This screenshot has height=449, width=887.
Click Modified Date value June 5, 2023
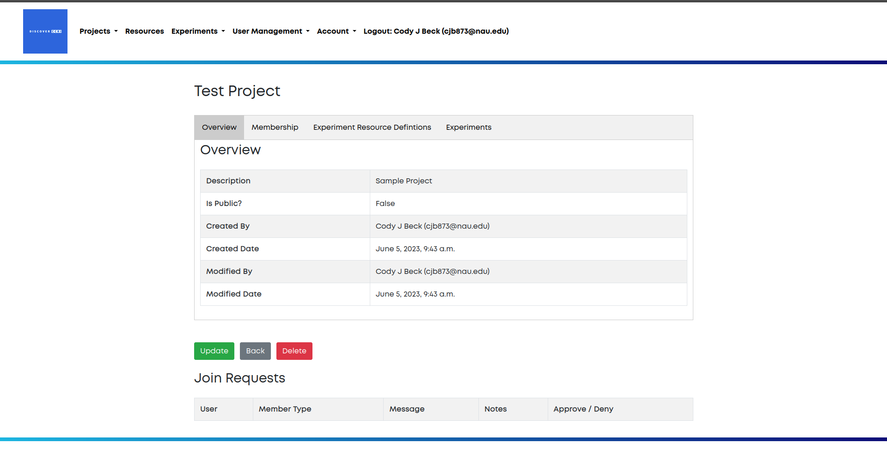(415, 294)
